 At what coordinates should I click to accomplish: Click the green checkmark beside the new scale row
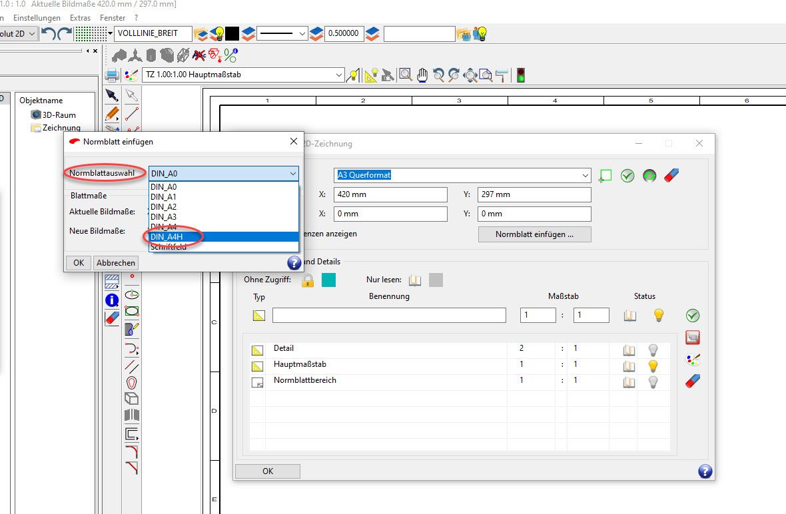click(693, 316)
